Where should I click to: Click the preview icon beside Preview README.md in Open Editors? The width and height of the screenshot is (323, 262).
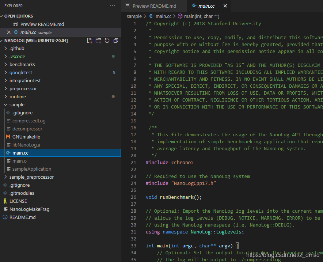[x=15, y=24]
